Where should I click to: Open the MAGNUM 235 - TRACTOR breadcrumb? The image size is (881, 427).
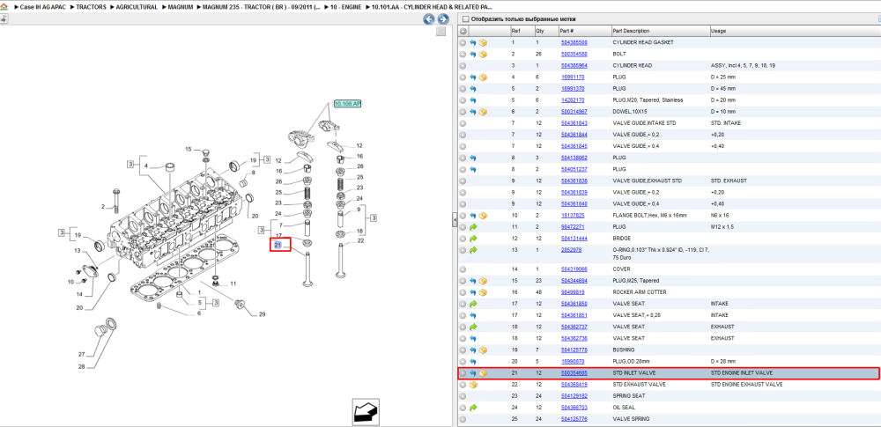[263, 7]
